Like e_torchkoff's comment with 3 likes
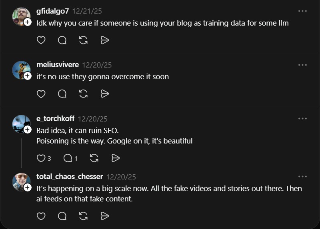 41,158
